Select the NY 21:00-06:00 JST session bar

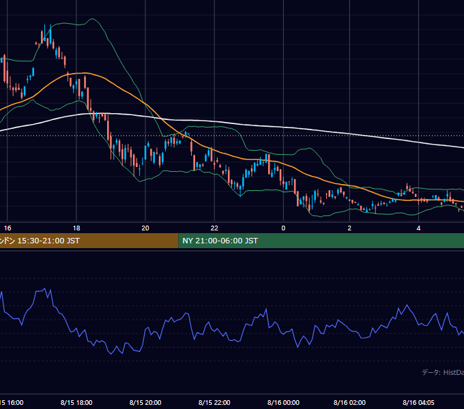click(321, 241)
